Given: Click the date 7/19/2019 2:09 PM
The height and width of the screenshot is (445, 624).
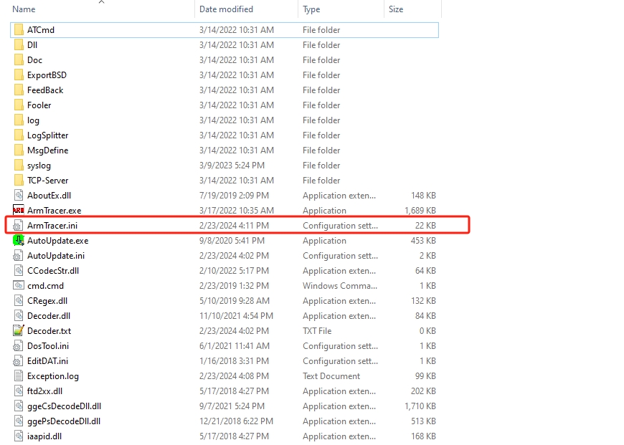Looking at the screenshot, I should point(234,196).
